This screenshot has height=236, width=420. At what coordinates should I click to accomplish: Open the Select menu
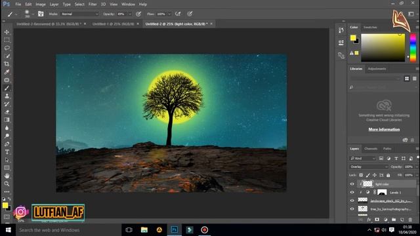[x=79, y=5]
